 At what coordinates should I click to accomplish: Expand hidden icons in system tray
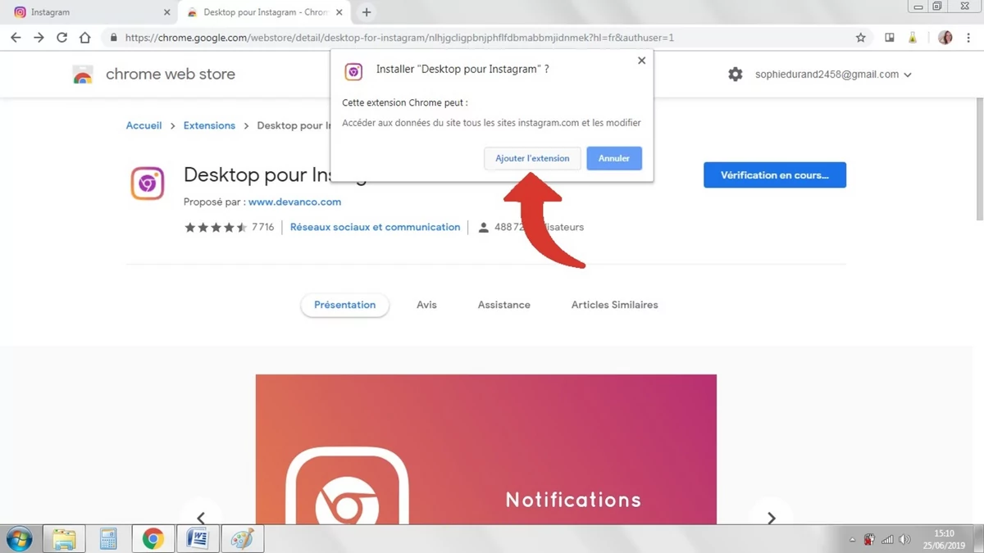coord(851,539)
